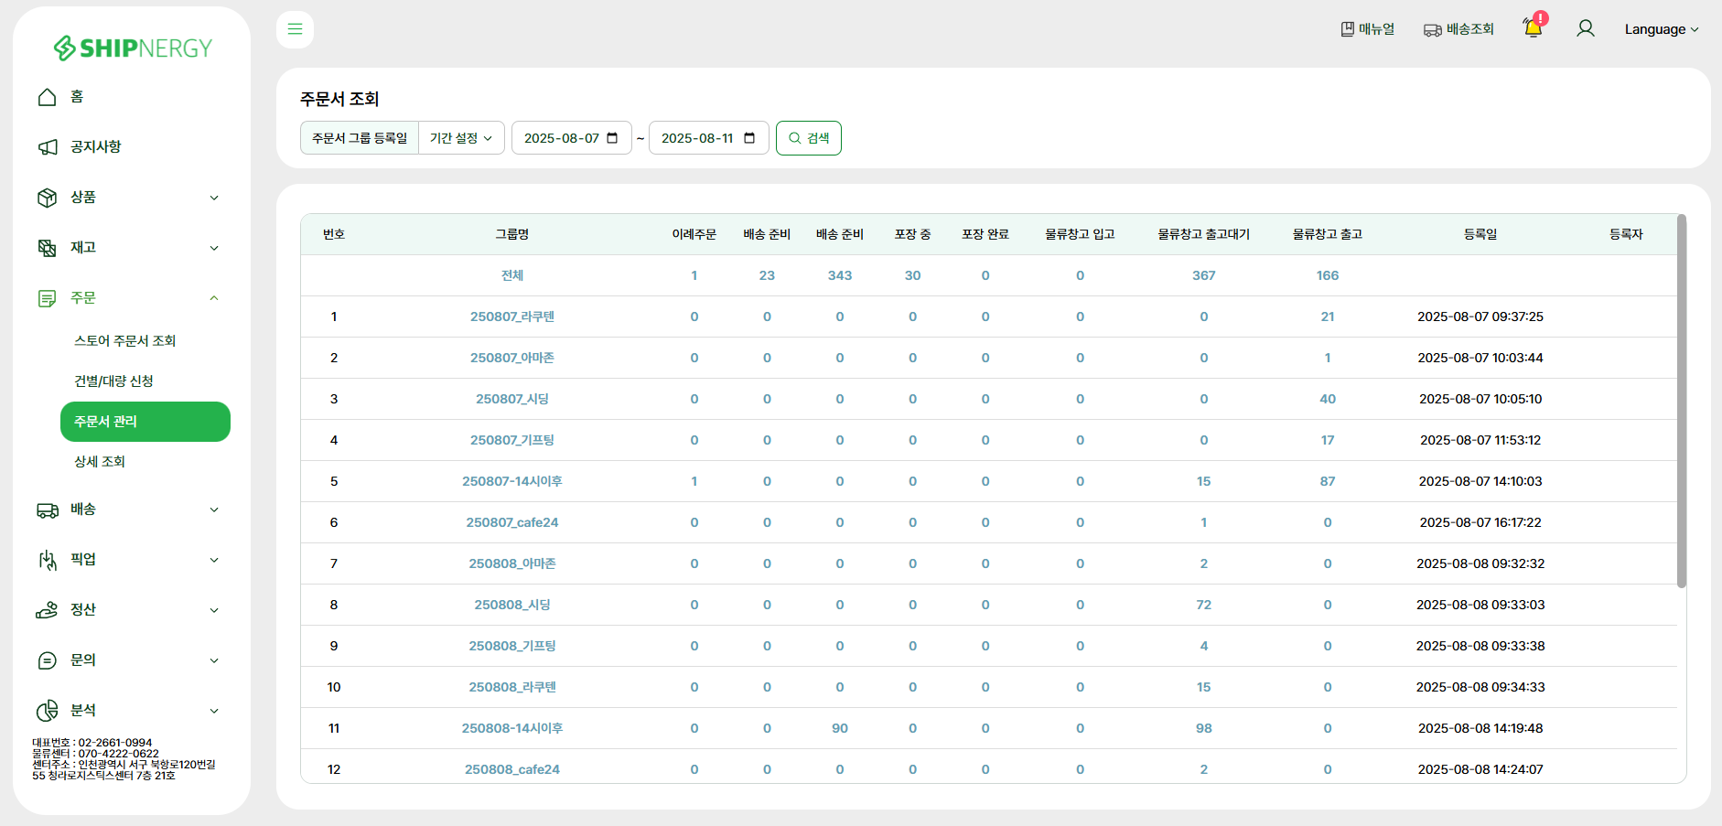The height and width of the screenshot is (826, 1722).
Task: Click the table's vertical scrollbar
Action: tap(1681, 402)
